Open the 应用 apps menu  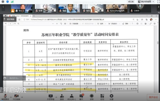coord(102,97)
